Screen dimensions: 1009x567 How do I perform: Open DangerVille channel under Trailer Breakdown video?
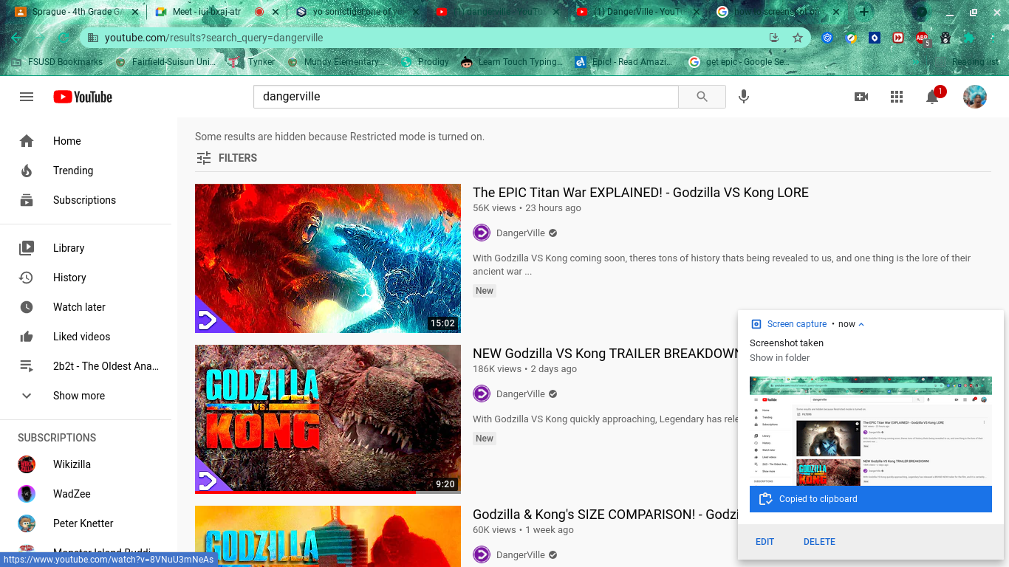[521, 394]
